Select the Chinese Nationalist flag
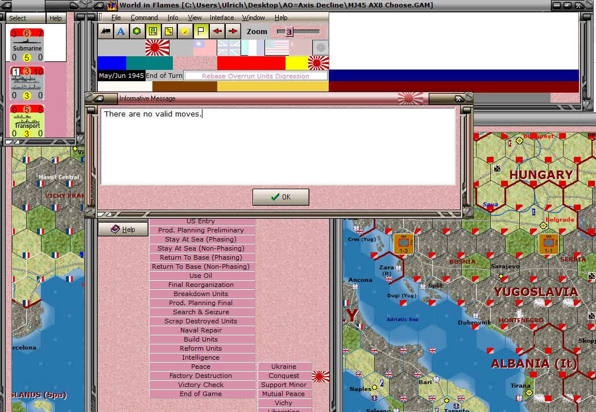Screen dimensions: 596x412 pyautogui.click(x=205, y=48)
